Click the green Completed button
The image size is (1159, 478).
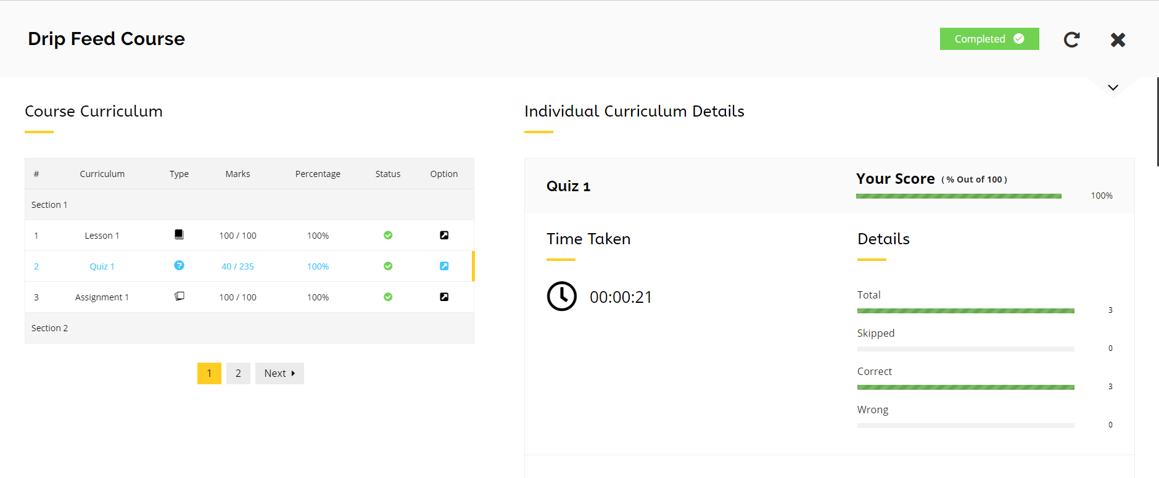point(989,39)
